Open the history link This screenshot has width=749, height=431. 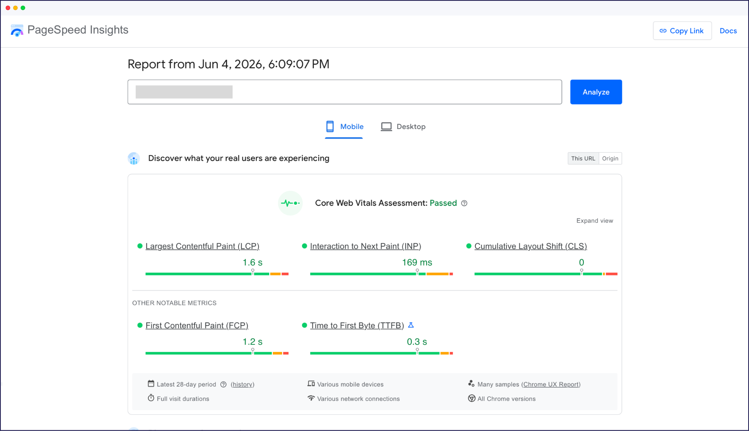click(x=242, y=384)
